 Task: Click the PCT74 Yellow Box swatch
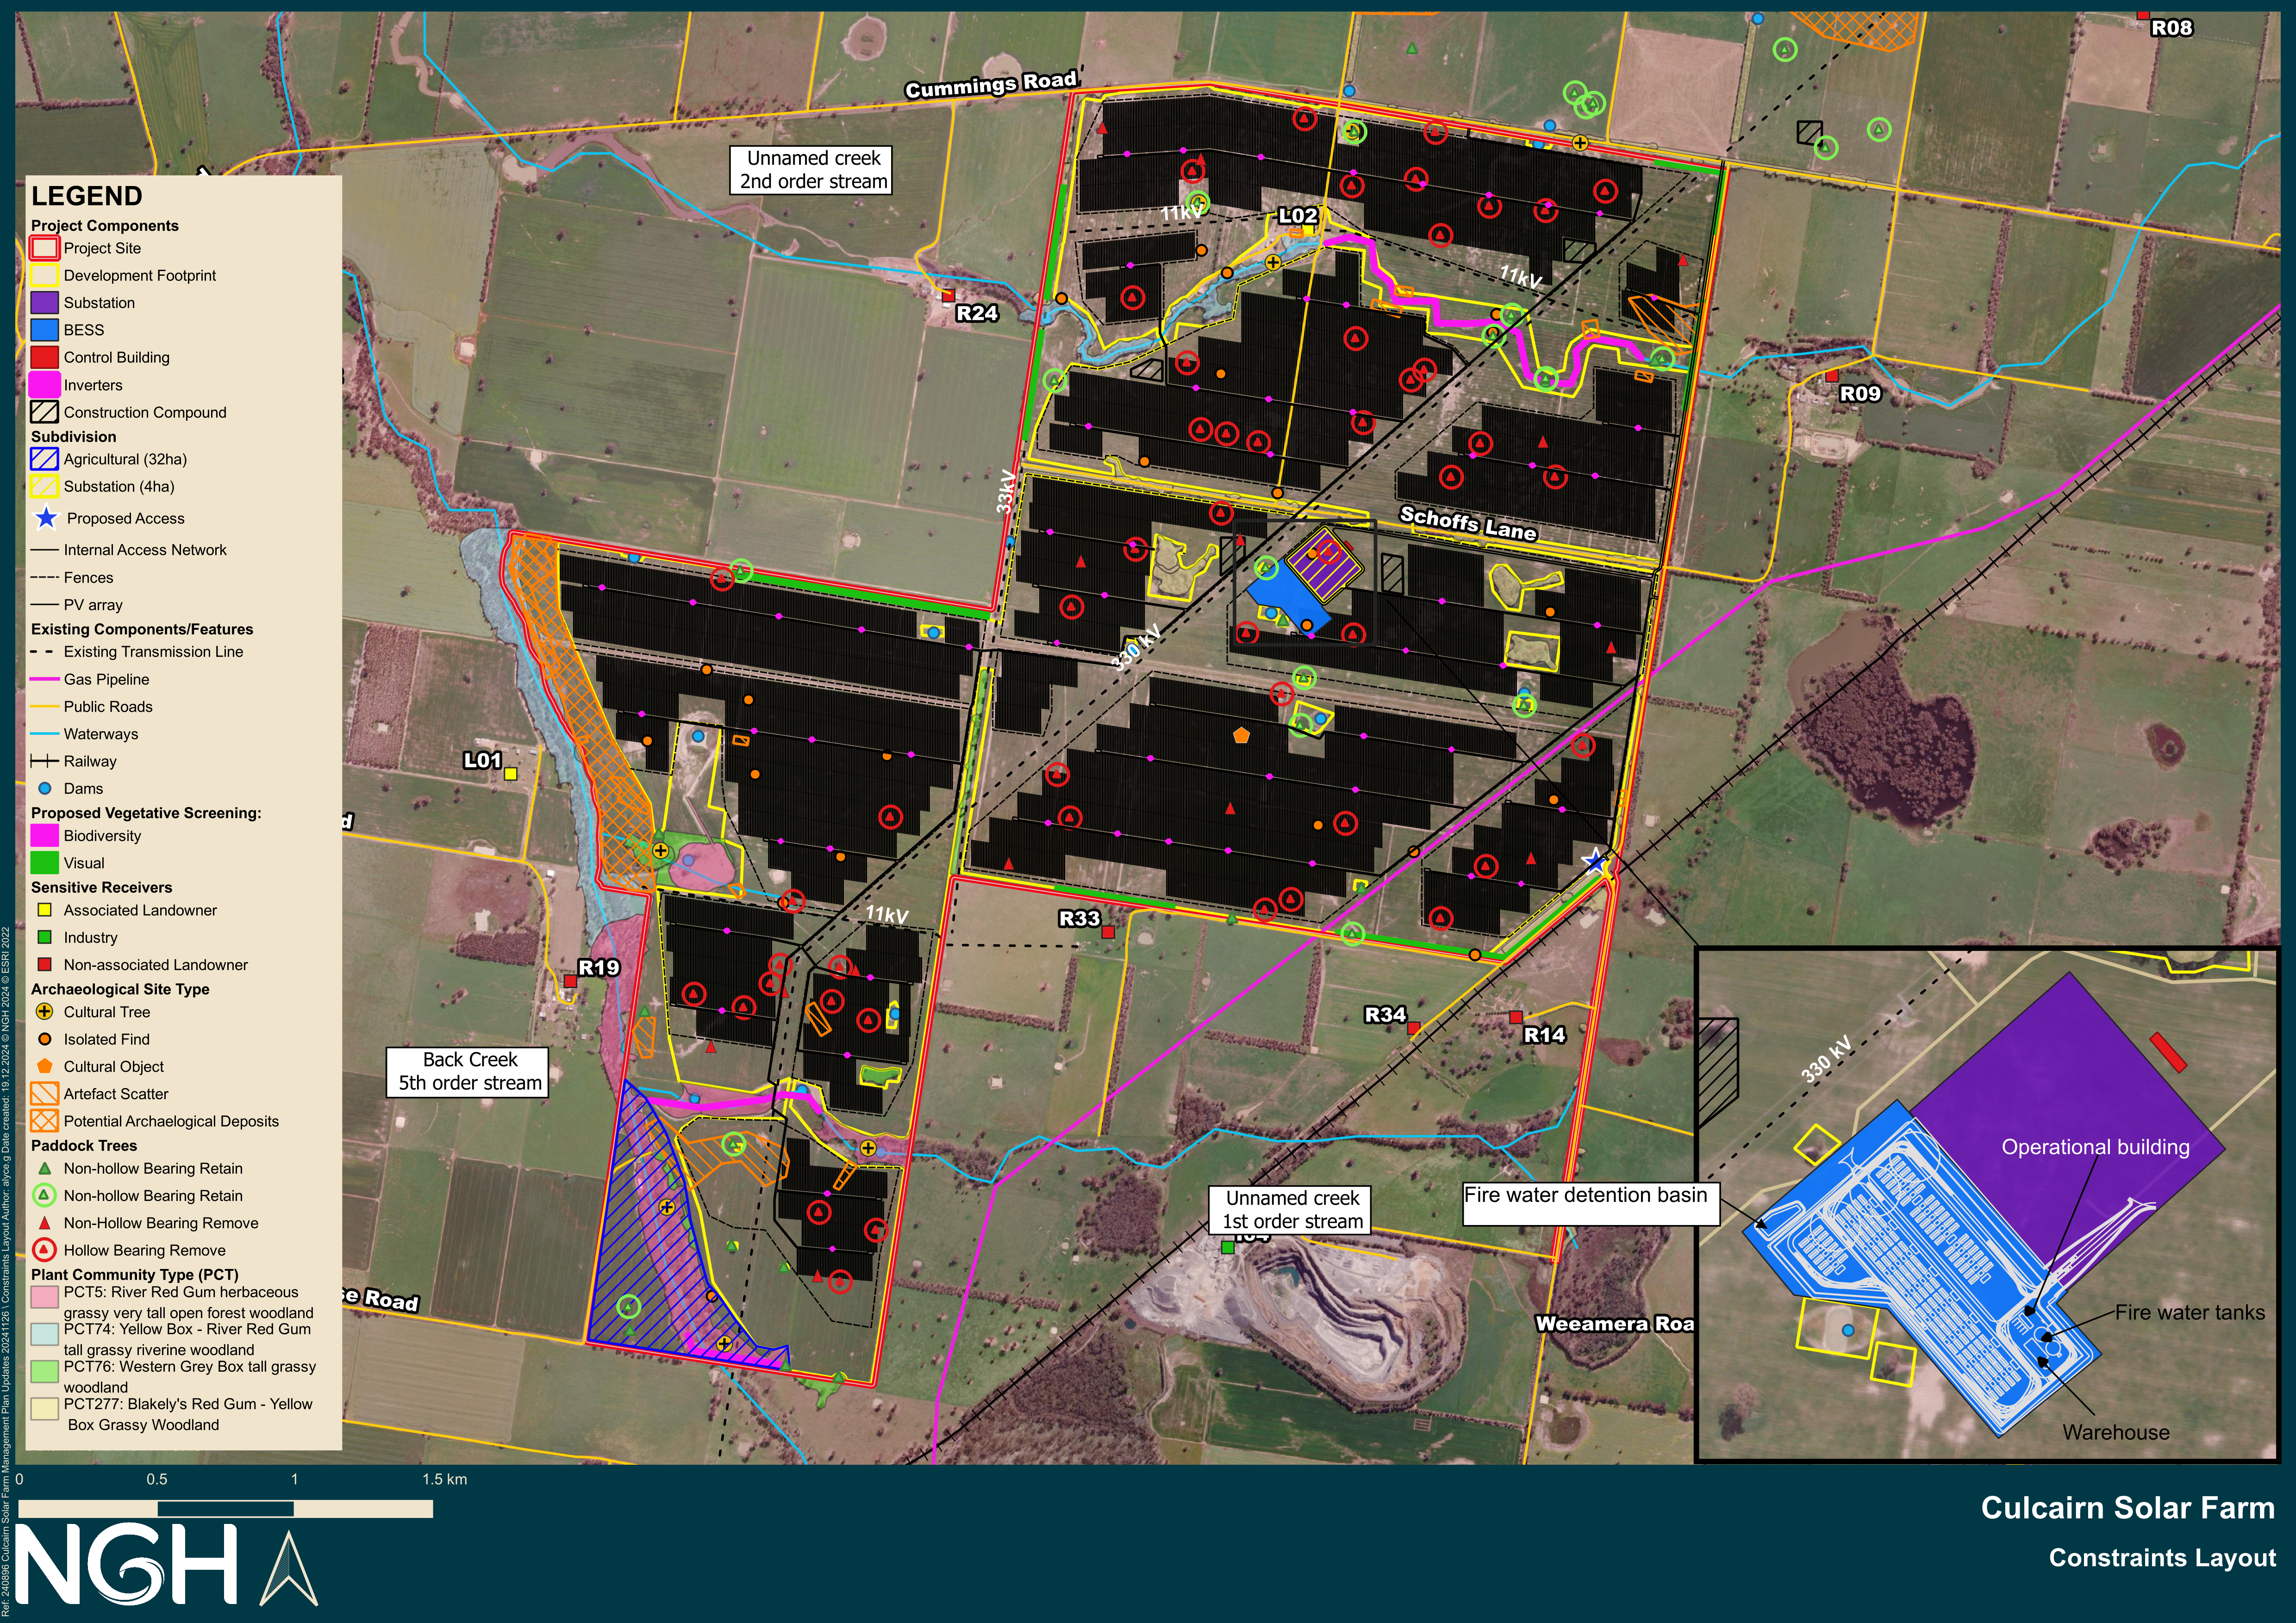[44, 1334]
